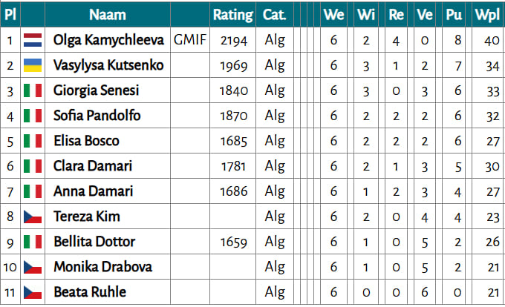Sort by the Naam column header

[x=108, y=14]
